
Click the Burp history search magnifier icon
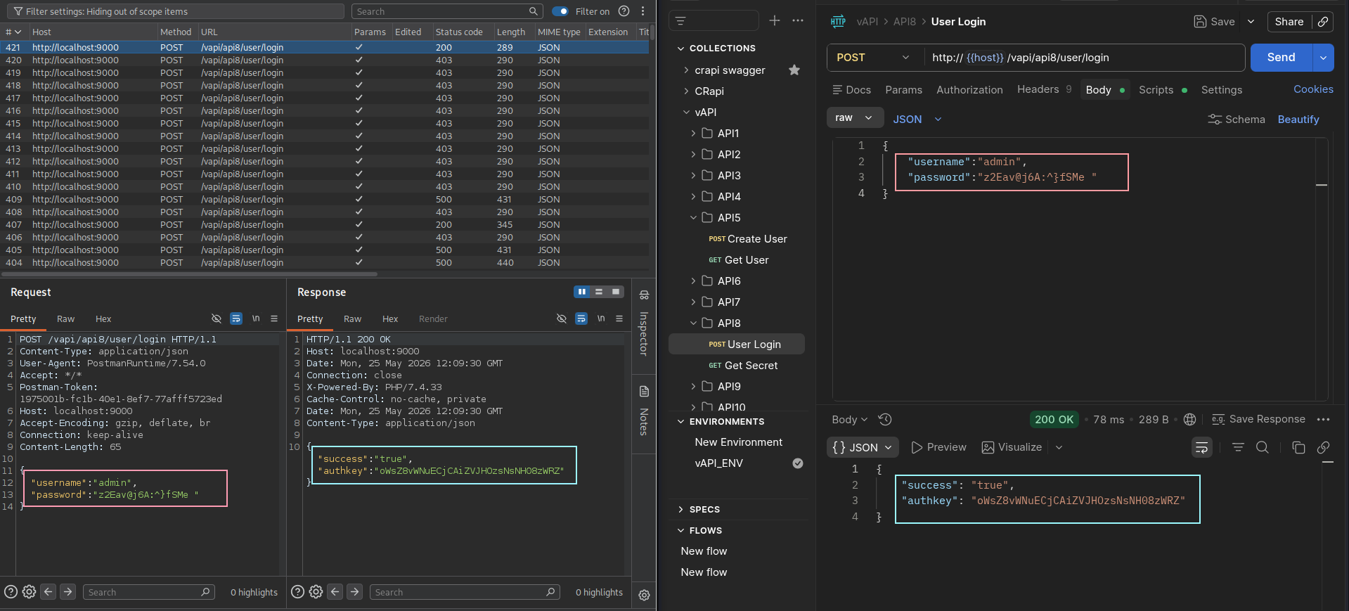click(x=534, y=11)
